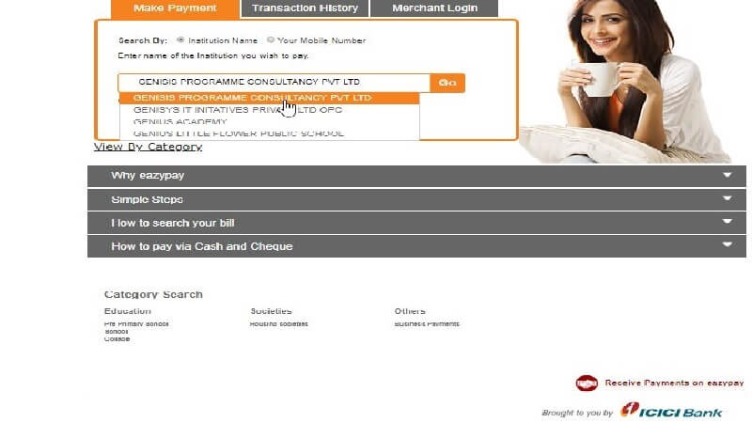Image resolution: width=752 pixels, height=423 pixels.
Task: Click the ICICI Bank logo
Action: 670,412
